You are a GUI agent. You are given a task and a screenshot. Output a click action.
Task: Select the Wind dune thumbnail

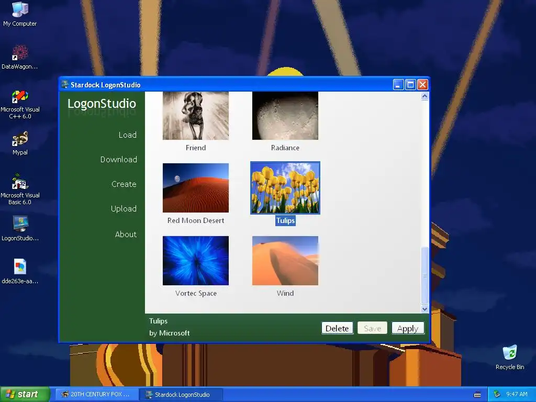point(285,261)
